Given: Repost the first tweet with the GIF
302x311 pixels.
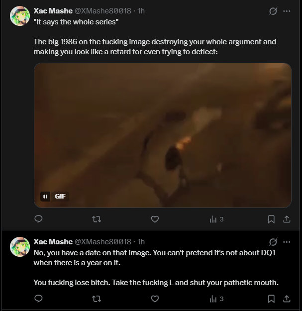Looking at the screenshot, I should (97, 219).
